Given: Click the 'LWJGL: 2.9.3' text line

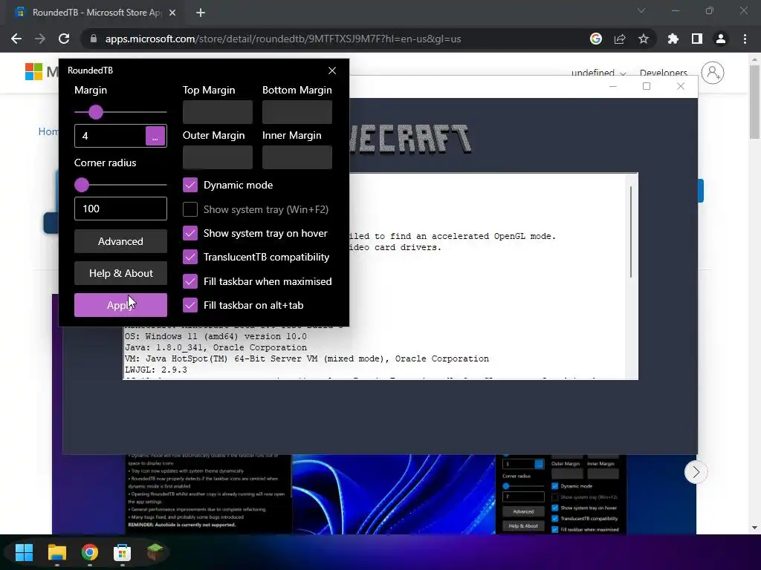Looking at the screenshot, I should 156,370.
